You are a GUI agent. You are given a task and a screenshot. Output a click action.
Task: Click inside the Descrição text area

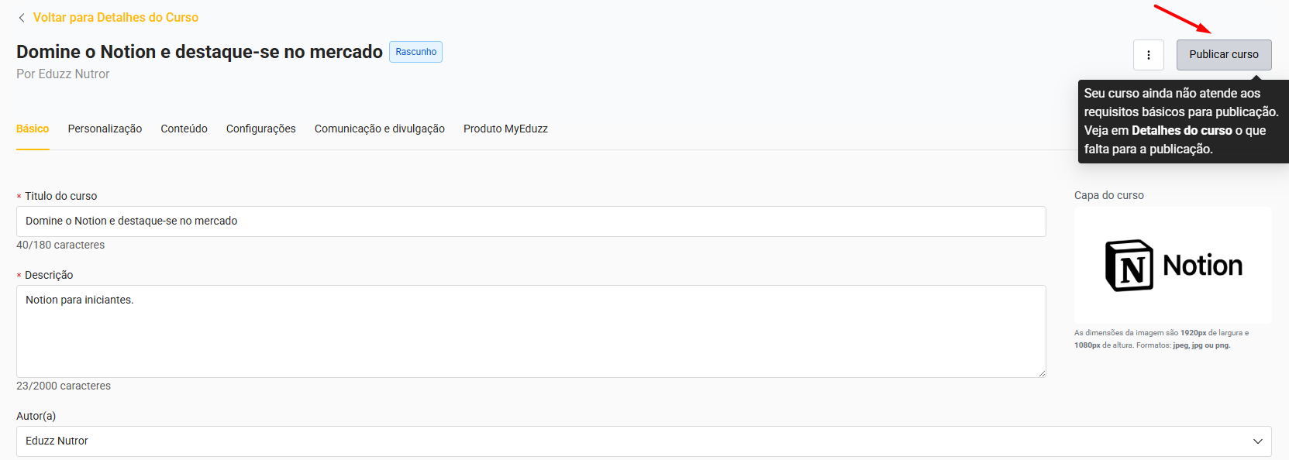[x=530, y=331]
